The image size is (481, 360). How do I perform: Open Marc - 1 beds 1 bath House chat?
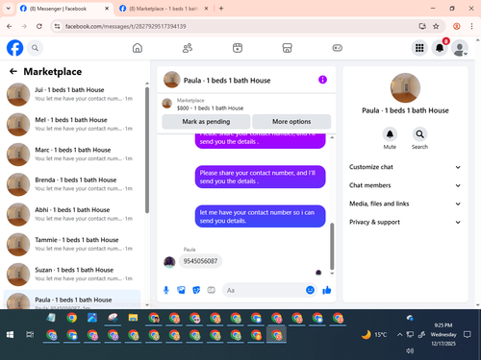click(72, 155)
